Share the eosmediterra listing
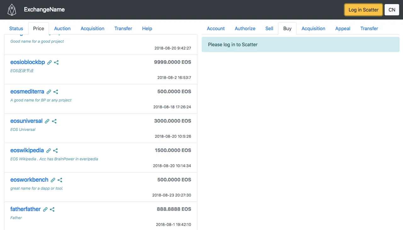 56,92
